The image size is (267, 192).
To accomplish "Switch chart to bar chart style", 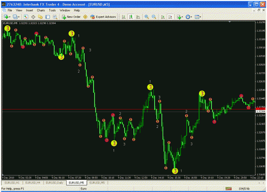I will tap(123, 17).
